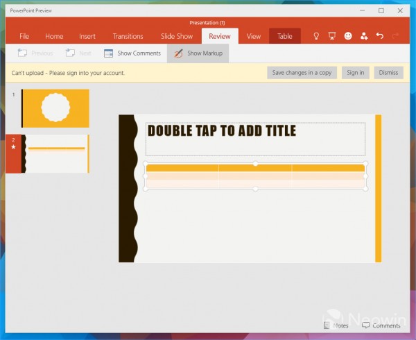Click the "Can't upload" message text
Screen dimensions: 416x340
(x=68, y=73)
